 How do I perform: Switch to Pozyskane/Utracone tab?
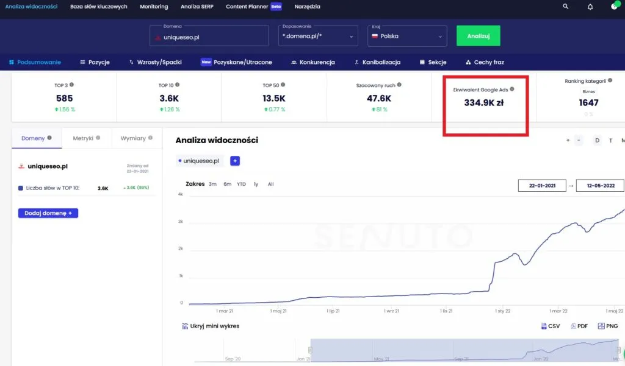point(236,62)
